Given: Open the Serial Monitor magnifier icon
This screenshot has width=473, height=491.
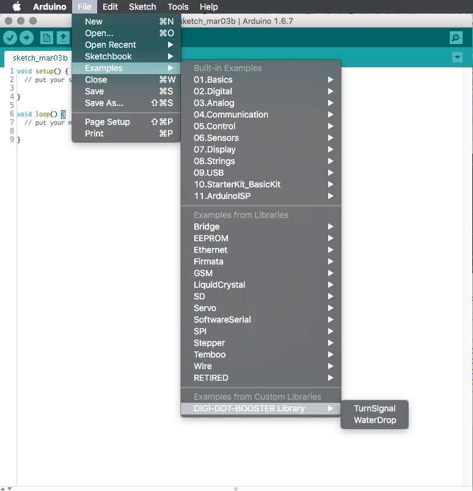Looking at the screenshot, I should coord(456,38).
